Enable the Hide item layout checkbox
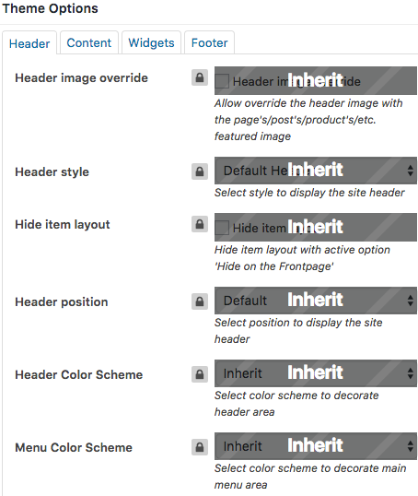The width and height of the screenshot is (418, 496). 222,228
